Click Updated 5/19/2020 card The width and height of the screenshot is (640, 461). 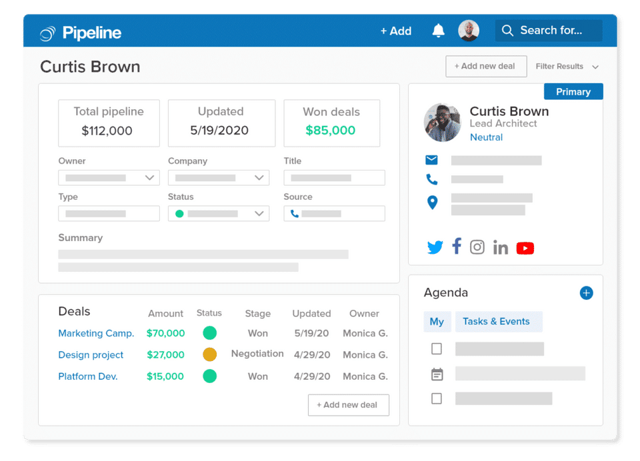[221, 123]
